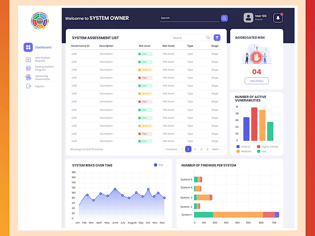The height and width of the screenshot is (236, 315).
Task: Click the View History button
Action: [256, 81]
